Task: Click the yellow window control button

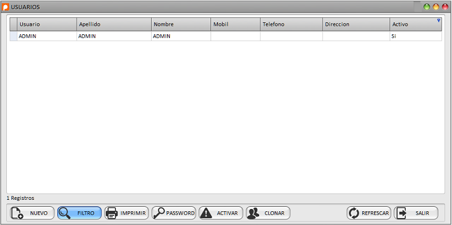Action: point(436,7)
